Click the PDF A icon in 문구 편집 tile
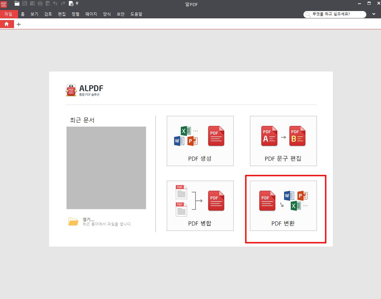 click(x=269, y=136)
